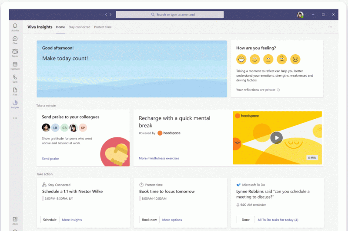Go to the Teams icon
This screenshot has height=231, width=348.
(x=15, y=52)
